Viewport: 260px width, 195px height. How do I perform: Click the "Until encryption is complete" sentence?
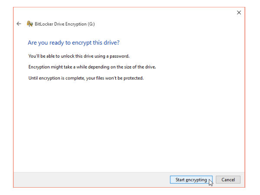[85, 78]
